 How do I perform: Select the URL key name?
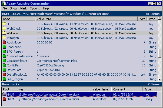(x=9, y=24)
